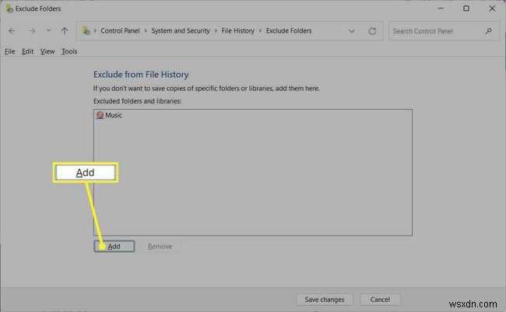Open the File menu
The height and width of the screenshot is (312, 506).
pos(9,51)
